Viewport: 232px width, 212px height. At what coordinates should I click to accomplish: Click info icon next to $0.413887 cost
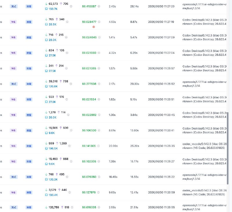point(99,6)
